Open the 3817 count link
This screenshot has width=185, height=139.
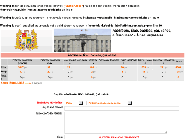point(21,67)
